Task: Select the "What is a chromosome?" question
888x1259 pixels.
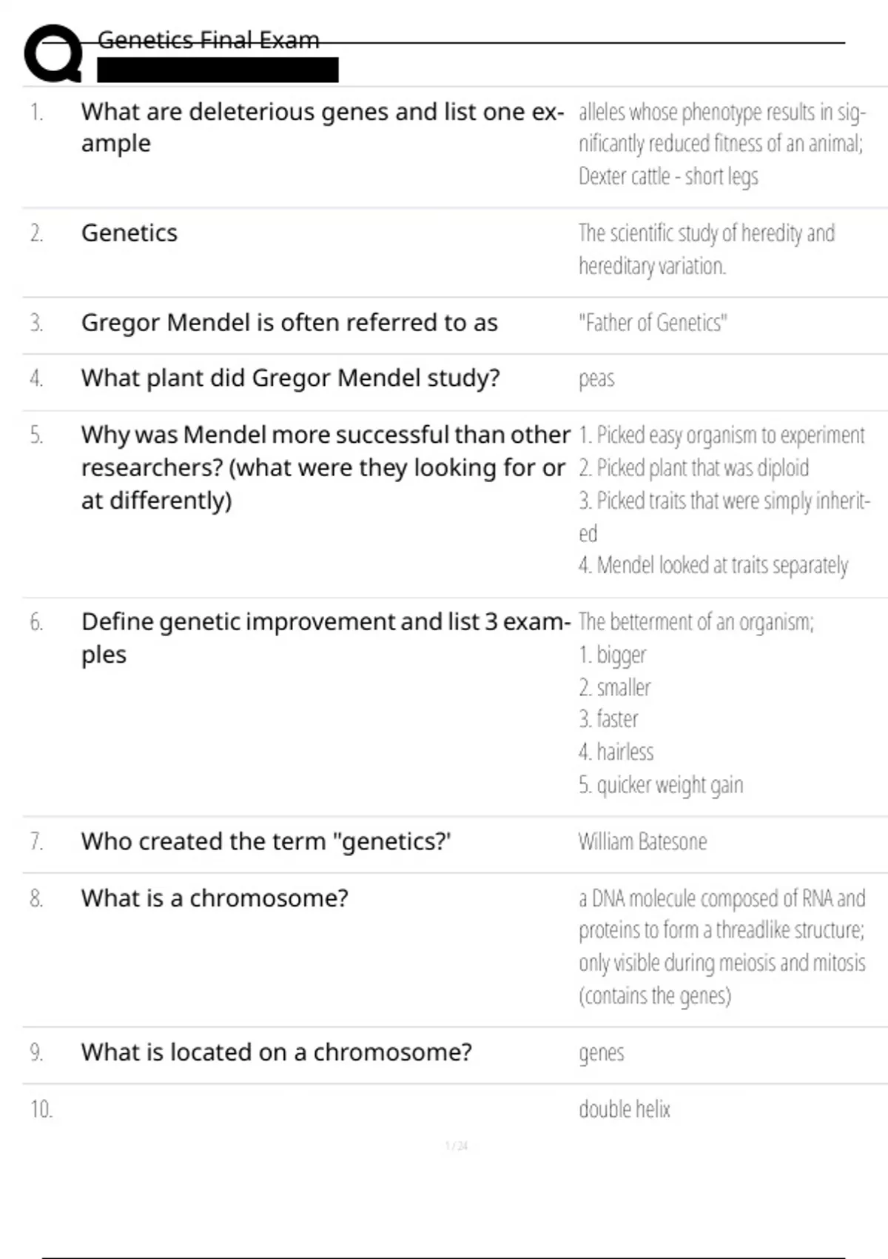Action: pos(215,898)
